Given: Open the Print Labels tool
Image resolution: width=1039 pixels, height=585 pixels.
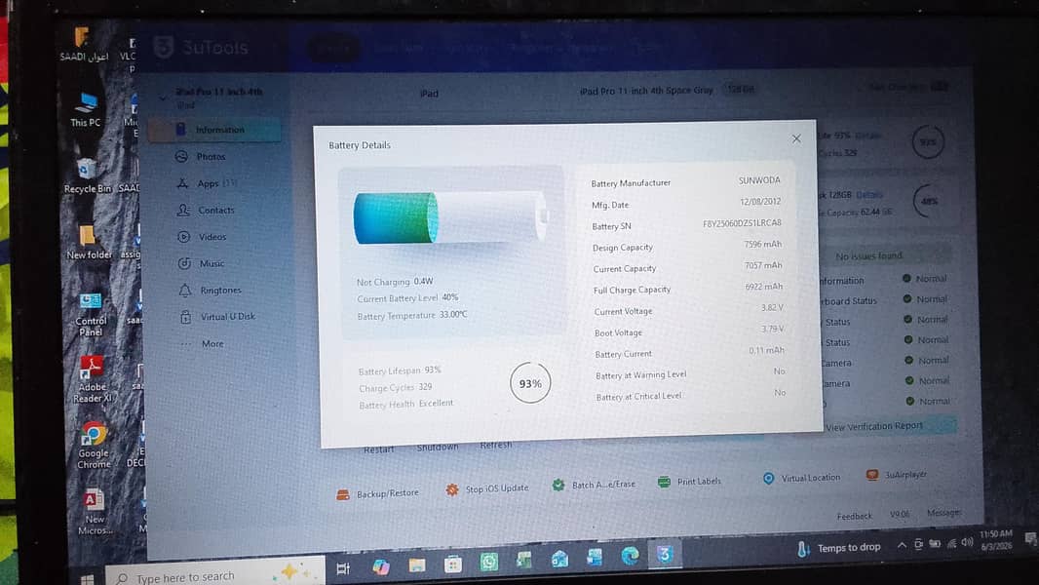Looking at the screenshot, I should pos(689,482).
